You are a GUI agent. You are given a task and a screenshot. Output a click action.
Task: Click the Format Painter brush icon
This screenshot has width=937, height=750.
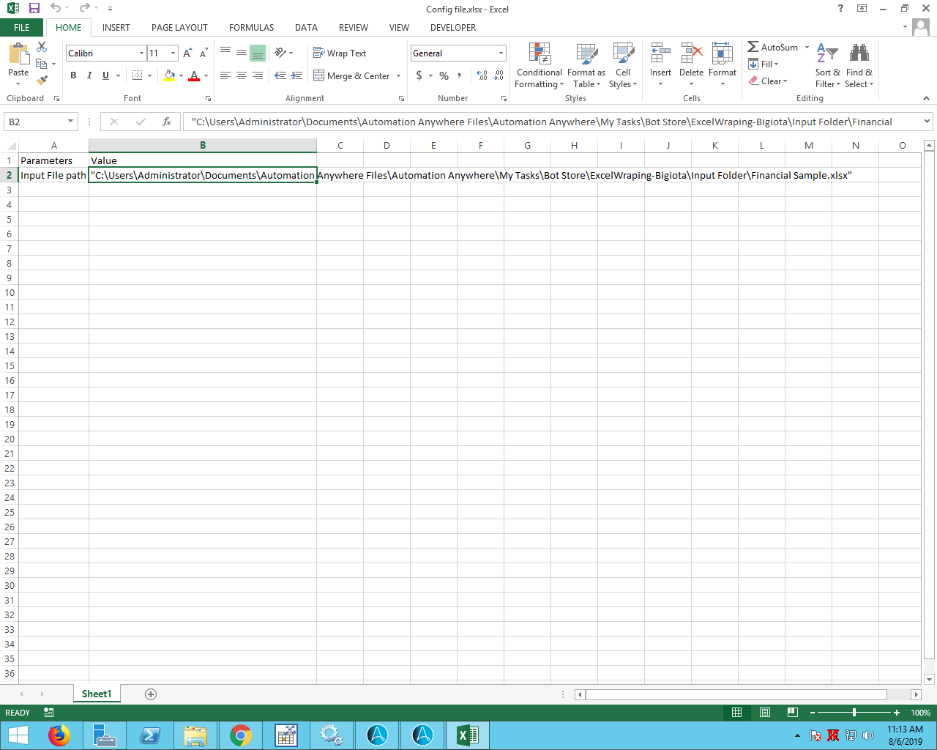[42, 80]
